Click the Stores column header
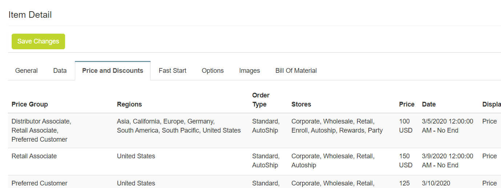 [x=301, y=104]
